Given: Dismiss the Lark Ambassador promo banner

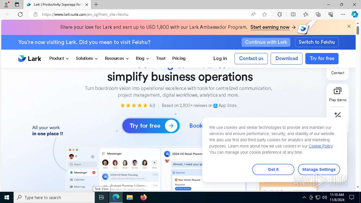Looking at the screenshot, I should point(349,26).
